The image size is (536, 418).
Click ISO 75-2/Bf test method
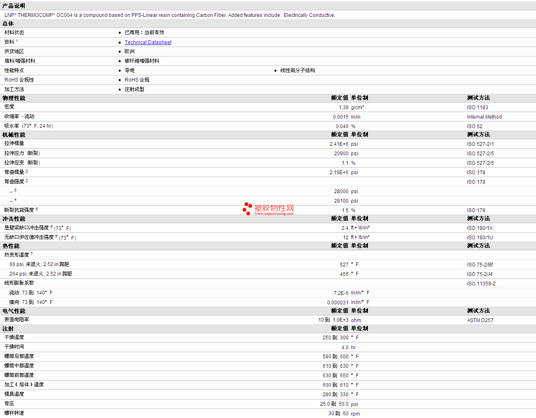480,265
